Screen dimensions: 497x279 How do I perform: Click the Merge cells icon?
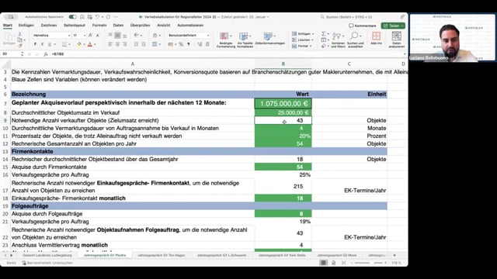point(155,44)
